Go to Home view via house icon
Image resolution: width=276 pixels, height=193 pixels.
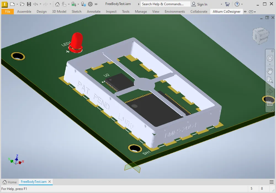coord(57,4)
